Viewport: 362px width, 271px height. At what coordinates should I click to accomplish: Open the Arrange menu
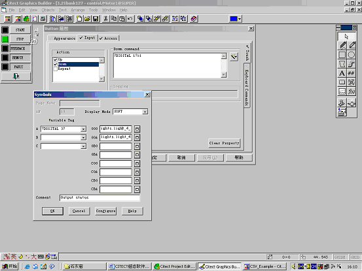pos(78,10)
